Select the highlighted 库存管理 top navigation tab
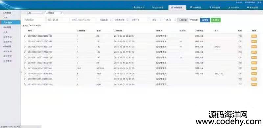Viewport: 263px width, 128px height. [x=177, y=8]
